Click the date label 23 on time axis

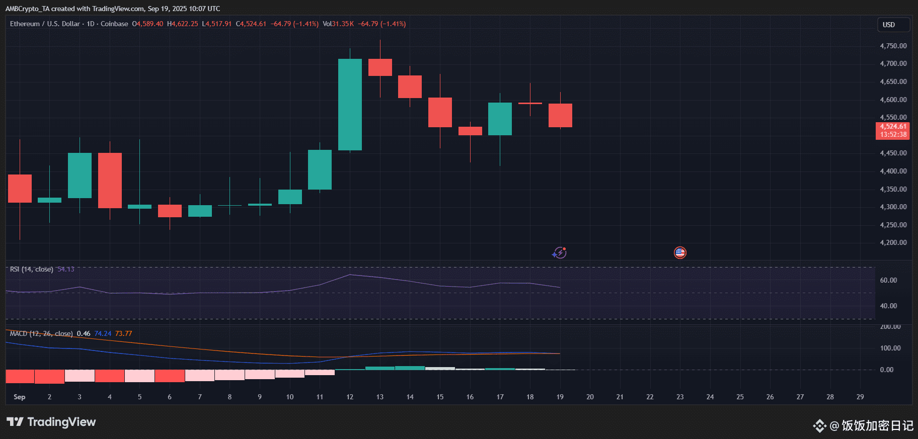pos(680,397)
